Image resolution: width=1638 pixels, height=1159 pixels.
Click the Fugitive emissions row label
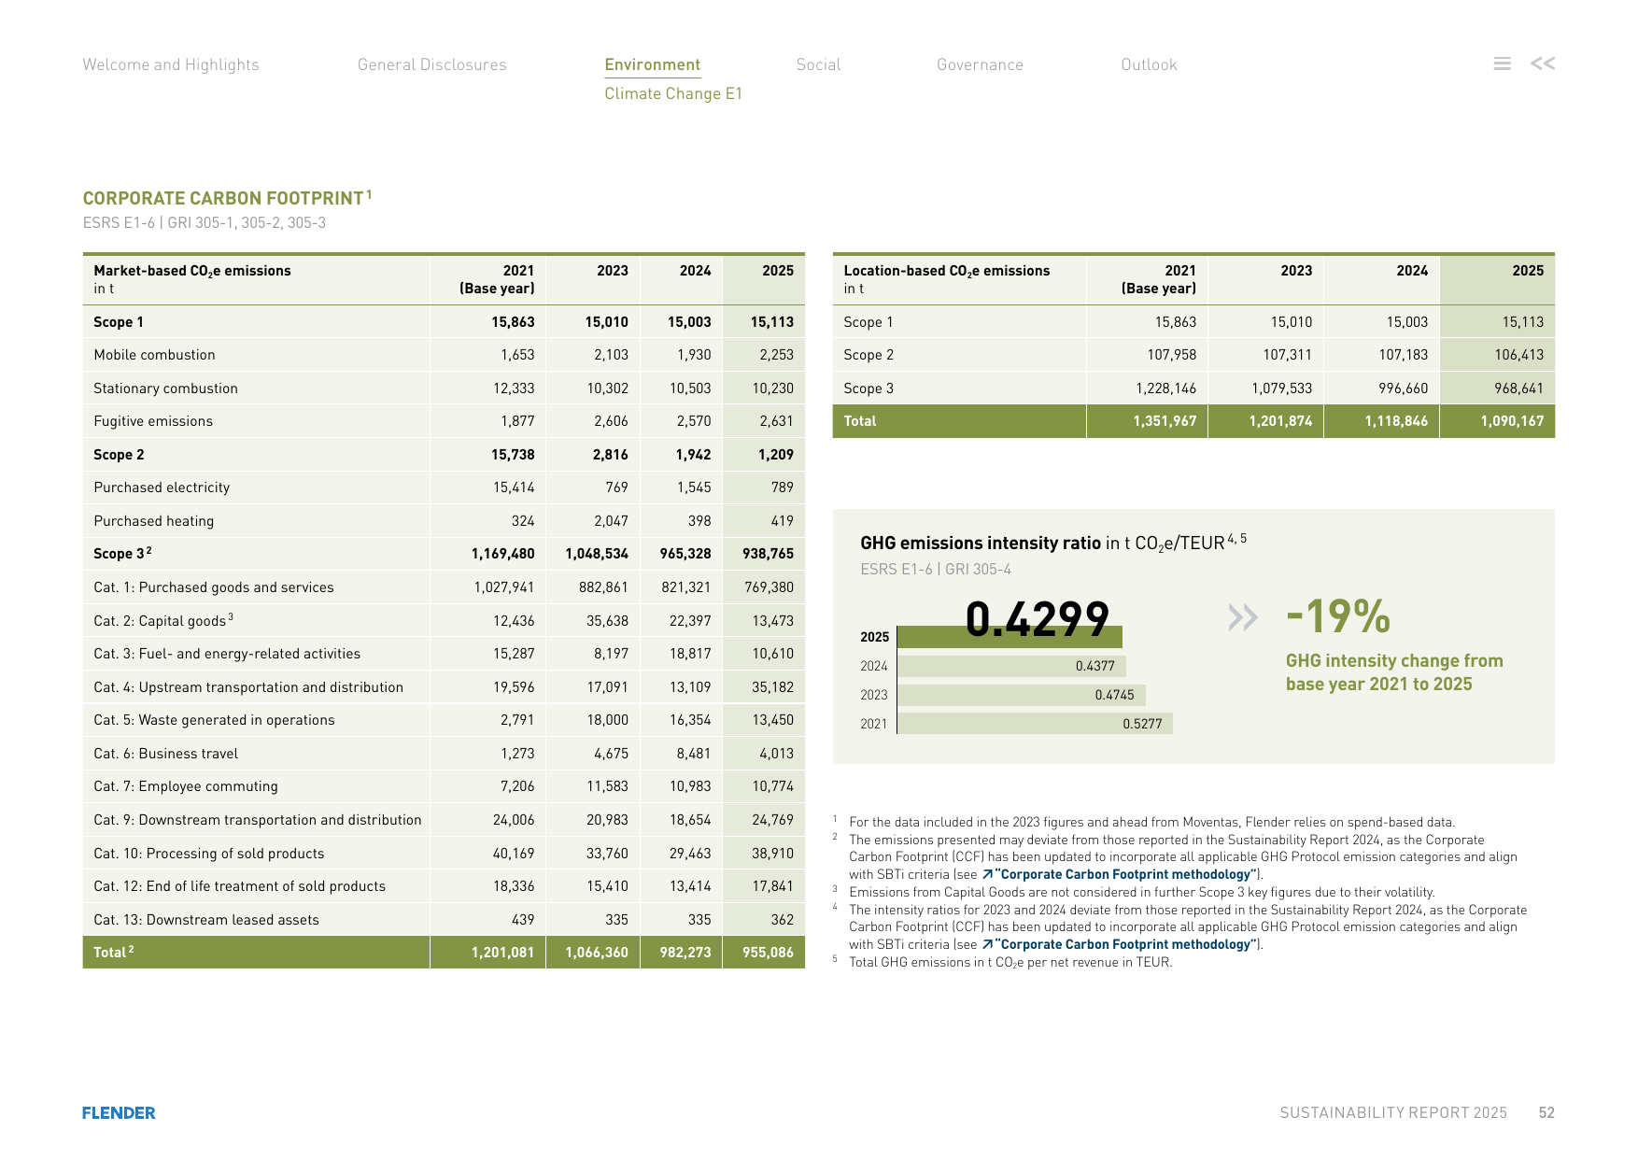pyautogui.click(x=153, y=421)
